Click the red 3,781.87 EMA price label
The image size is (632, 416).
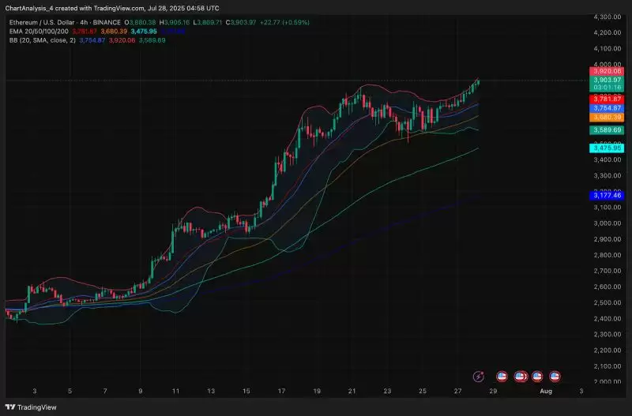click(608, 98)
